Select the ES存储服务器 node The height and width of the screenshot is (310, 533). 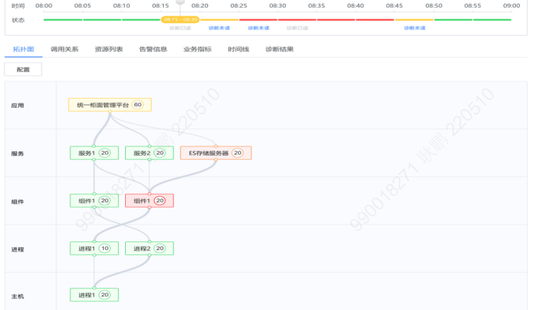pos(216,153)
